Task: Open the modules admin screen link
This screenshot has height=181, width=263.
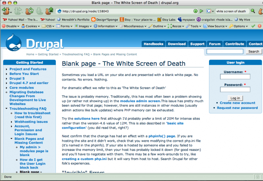Action: coord(141,101)
